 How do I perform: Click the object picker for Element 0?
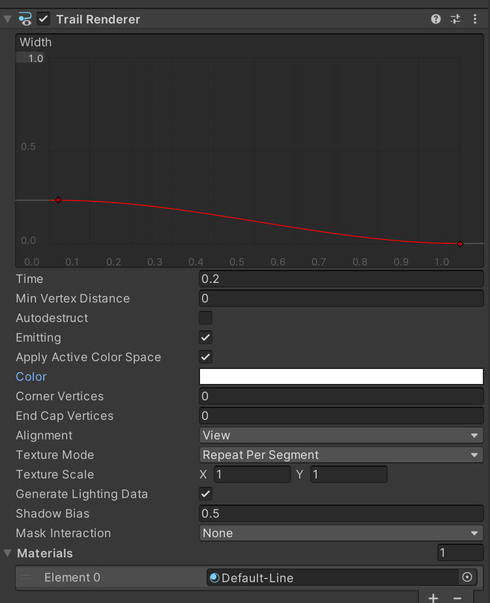click(x=467, y=578)
